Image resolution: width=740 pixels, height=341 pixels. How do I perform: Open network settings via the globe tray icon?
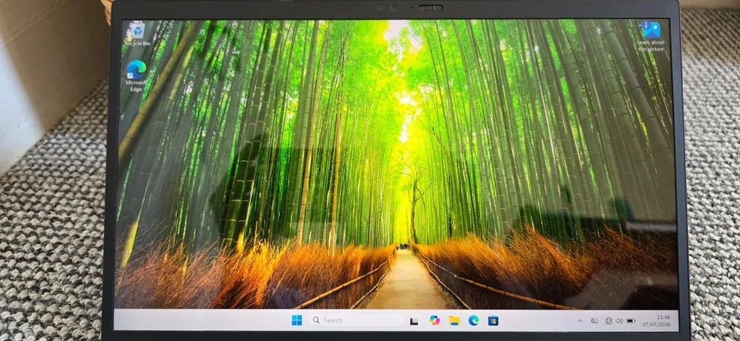(x=608, y=321)
